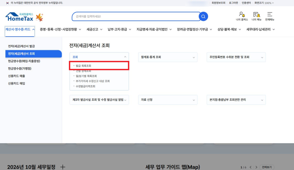This screenshot has width=294, height=170.
Task: Go to next guide map page
Action: click(x=256, y=167)
